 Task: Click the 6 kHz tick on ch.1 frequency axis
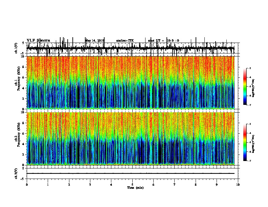(x=23, y=77)
